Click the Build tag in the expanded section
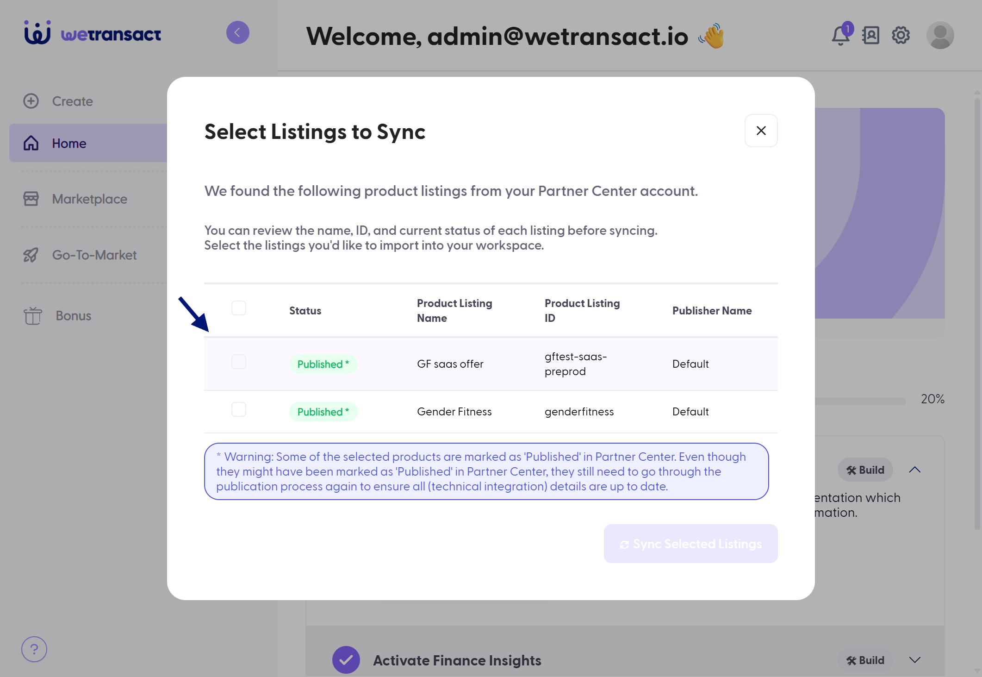 coord(865,470)
